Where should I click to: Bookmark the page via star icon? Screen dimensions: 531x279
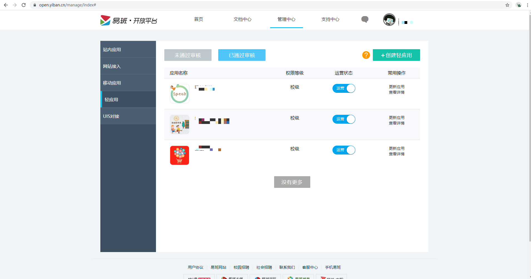[508, 5]
